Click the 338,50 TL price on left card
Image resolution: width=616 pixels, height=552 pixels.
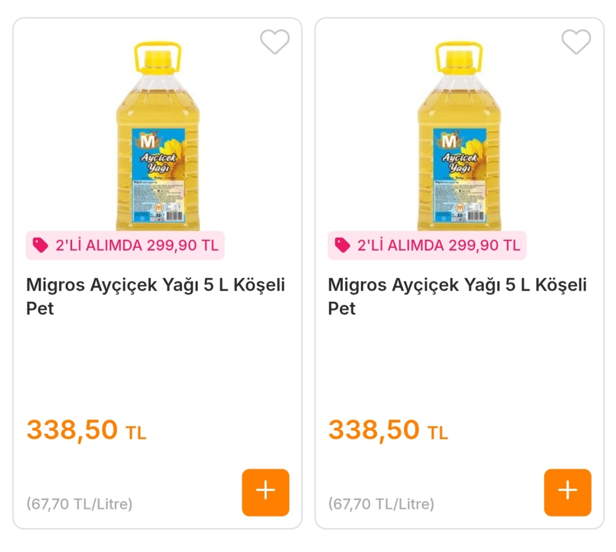pyautogui.click(x=86, y=430)
